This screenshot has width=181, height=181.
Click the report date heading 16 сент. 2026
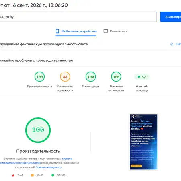click(34, 5)
